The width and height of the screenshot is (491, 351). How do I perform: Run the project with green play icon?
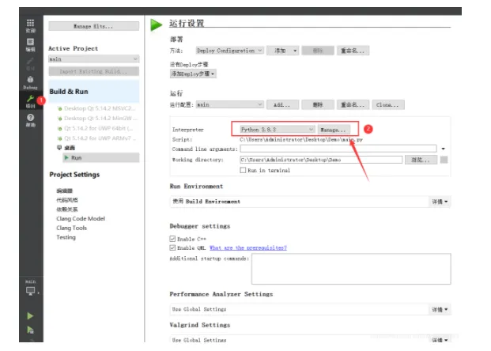[30, 315]
